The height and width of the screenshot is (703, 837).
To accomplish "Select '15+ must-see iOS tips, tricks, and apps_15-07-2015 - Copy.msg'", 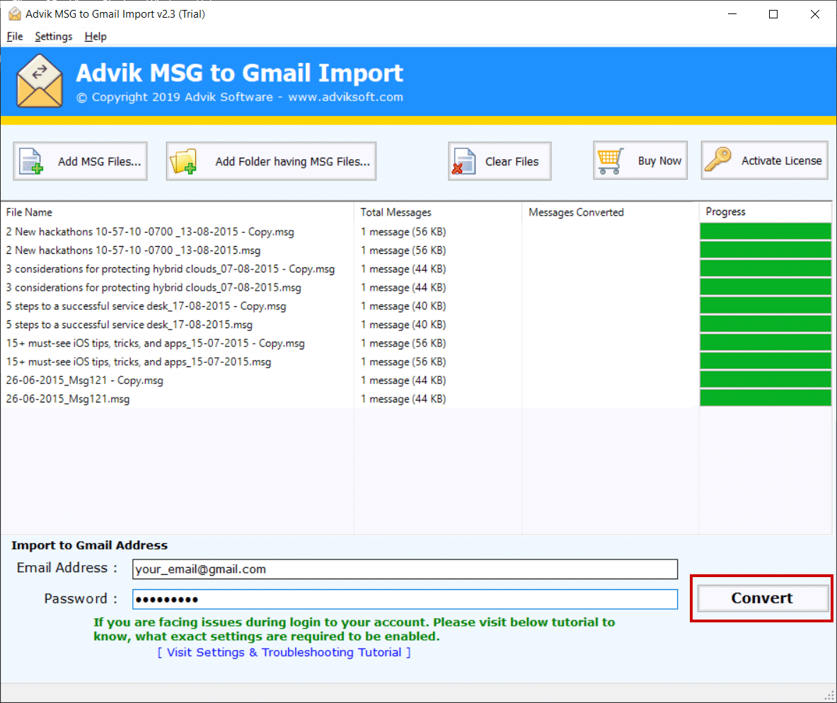I will pyautogui.click(x=156, y=343).
